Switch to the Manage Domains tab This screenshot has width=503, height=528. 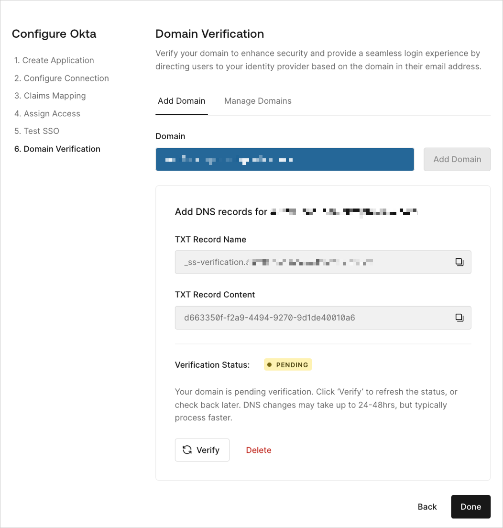[x=258, y=101]
